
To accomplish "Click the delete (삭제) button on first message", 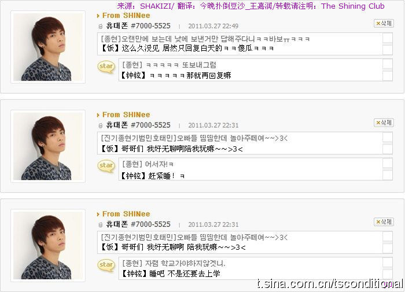I will tap(384, 24).
